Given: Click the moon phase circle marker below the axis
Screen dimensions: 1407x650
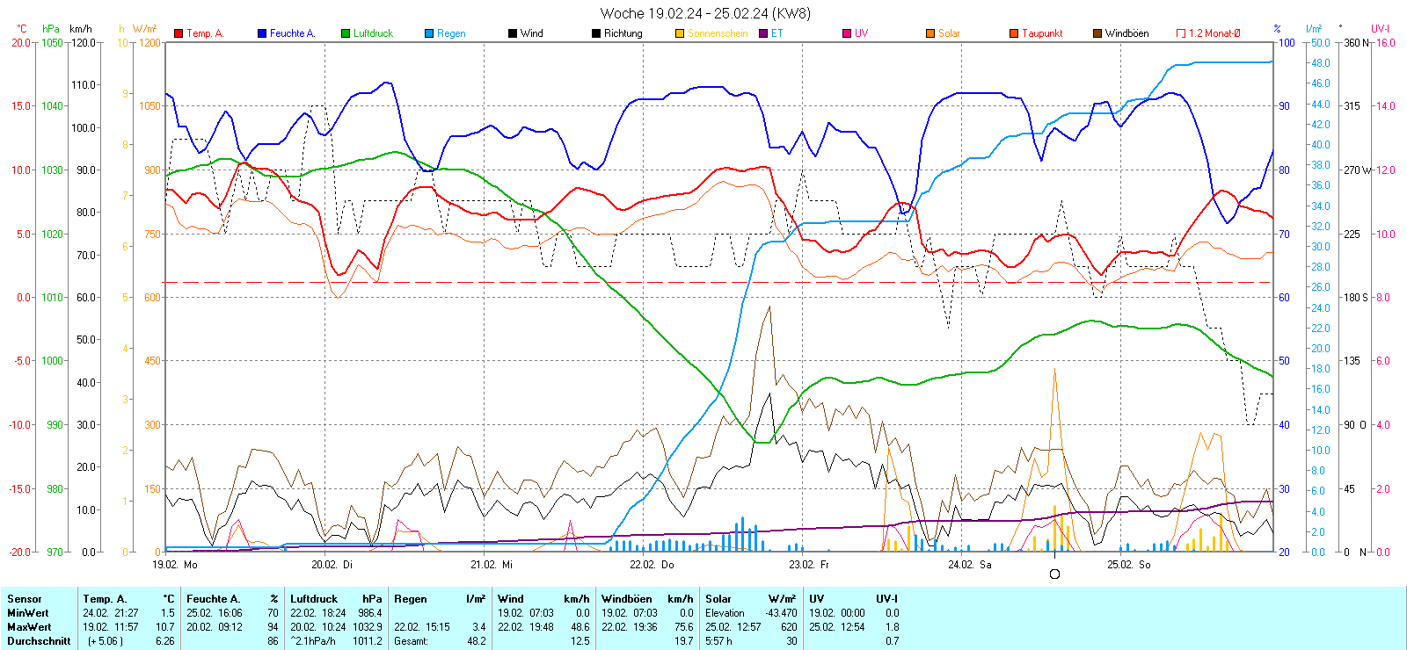Looking at the screenshot, I should click(1054, 574).
